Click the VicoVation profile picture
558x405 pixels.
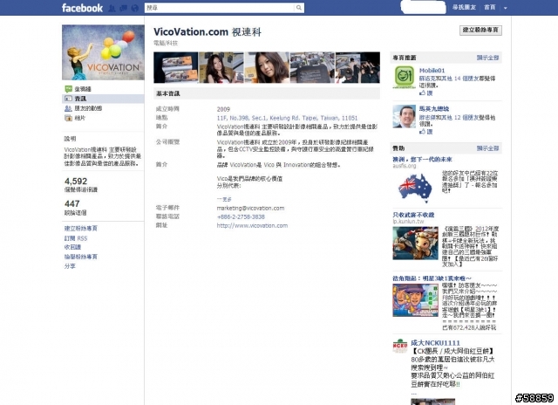click(103, 52)
